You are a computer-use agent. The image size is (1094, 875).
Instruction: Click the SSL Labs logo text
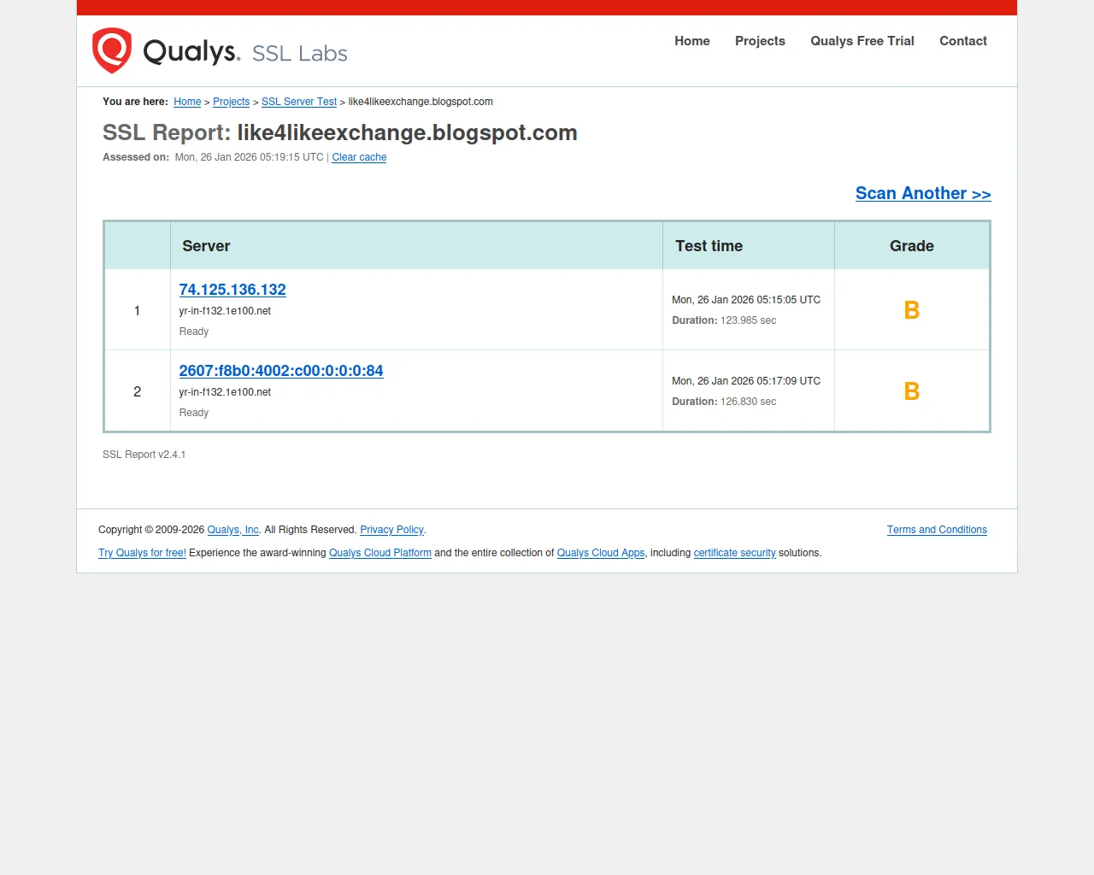click(299, 53)
